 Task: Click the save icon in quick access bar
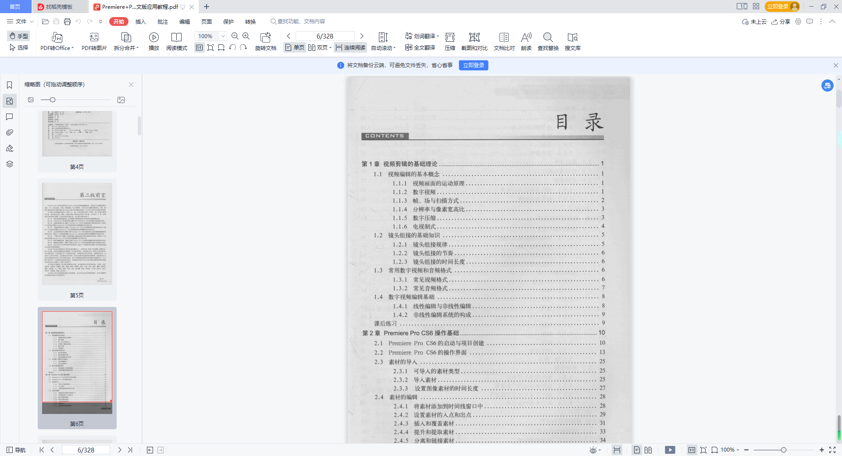[x=56, y=21]
